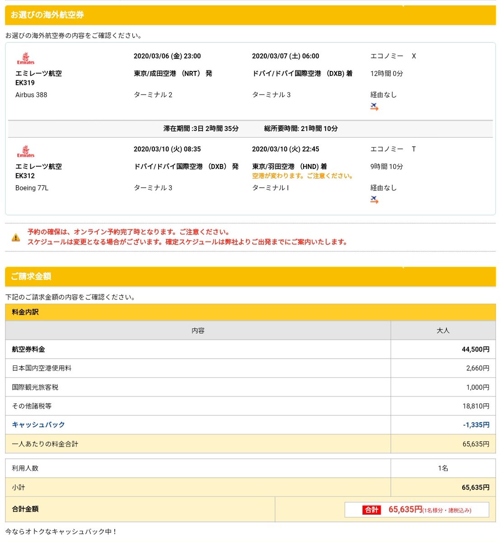Click the orange airport change notice 空港が変わります

pyautogui.click(x=303, y=176)
